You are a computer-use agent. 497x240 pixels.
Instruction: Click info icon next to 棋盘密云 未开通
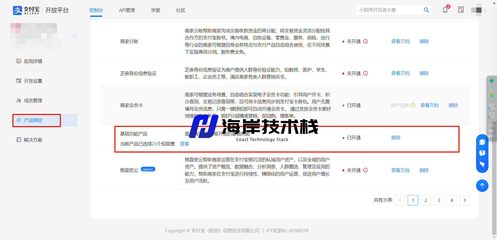365,170
